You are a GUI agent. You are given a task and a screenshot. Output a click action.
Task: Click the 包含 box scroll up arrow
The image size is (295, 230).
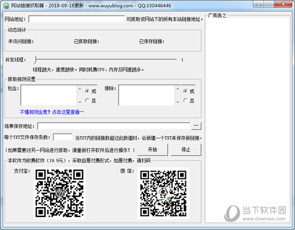(x=80, y=89)
